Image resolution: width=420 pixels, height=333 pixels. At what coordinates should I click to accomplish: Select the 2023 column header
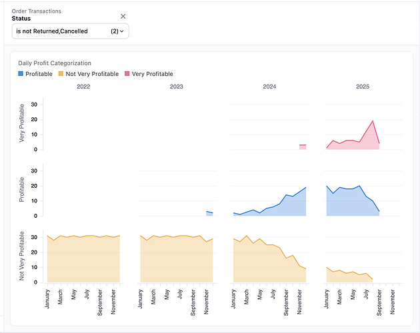pyautogui.click(x=177, y=87)
